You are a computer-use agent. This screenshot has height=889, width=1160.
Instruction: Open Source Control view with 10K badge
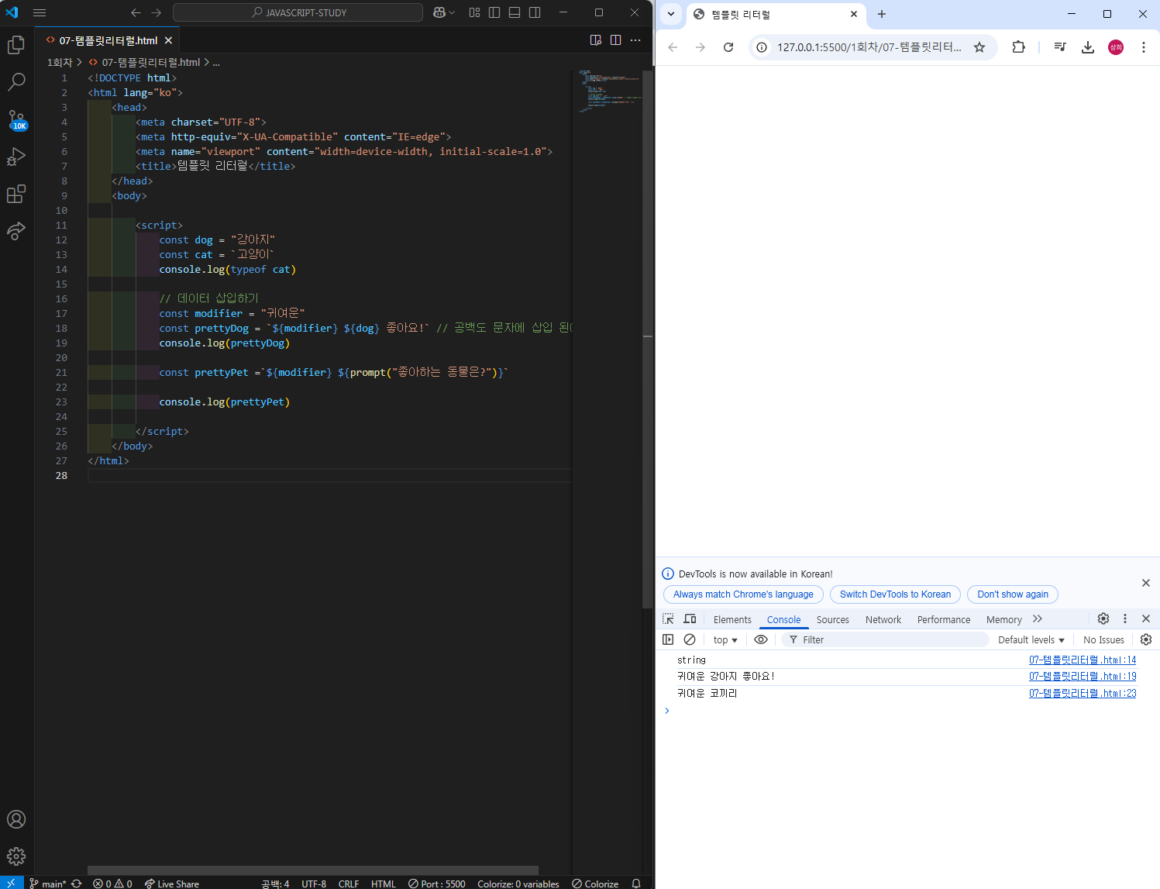pos(16,119)
